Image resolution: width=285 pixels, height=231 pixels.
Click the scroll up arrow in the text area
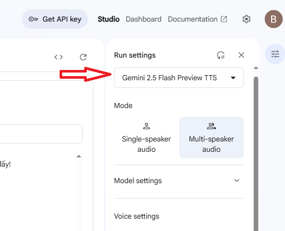pyautogui.click(x=79, y=156)
